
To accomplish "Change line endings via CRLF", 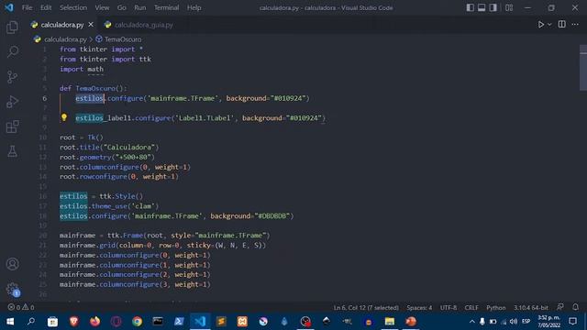I will coord(471,308).
